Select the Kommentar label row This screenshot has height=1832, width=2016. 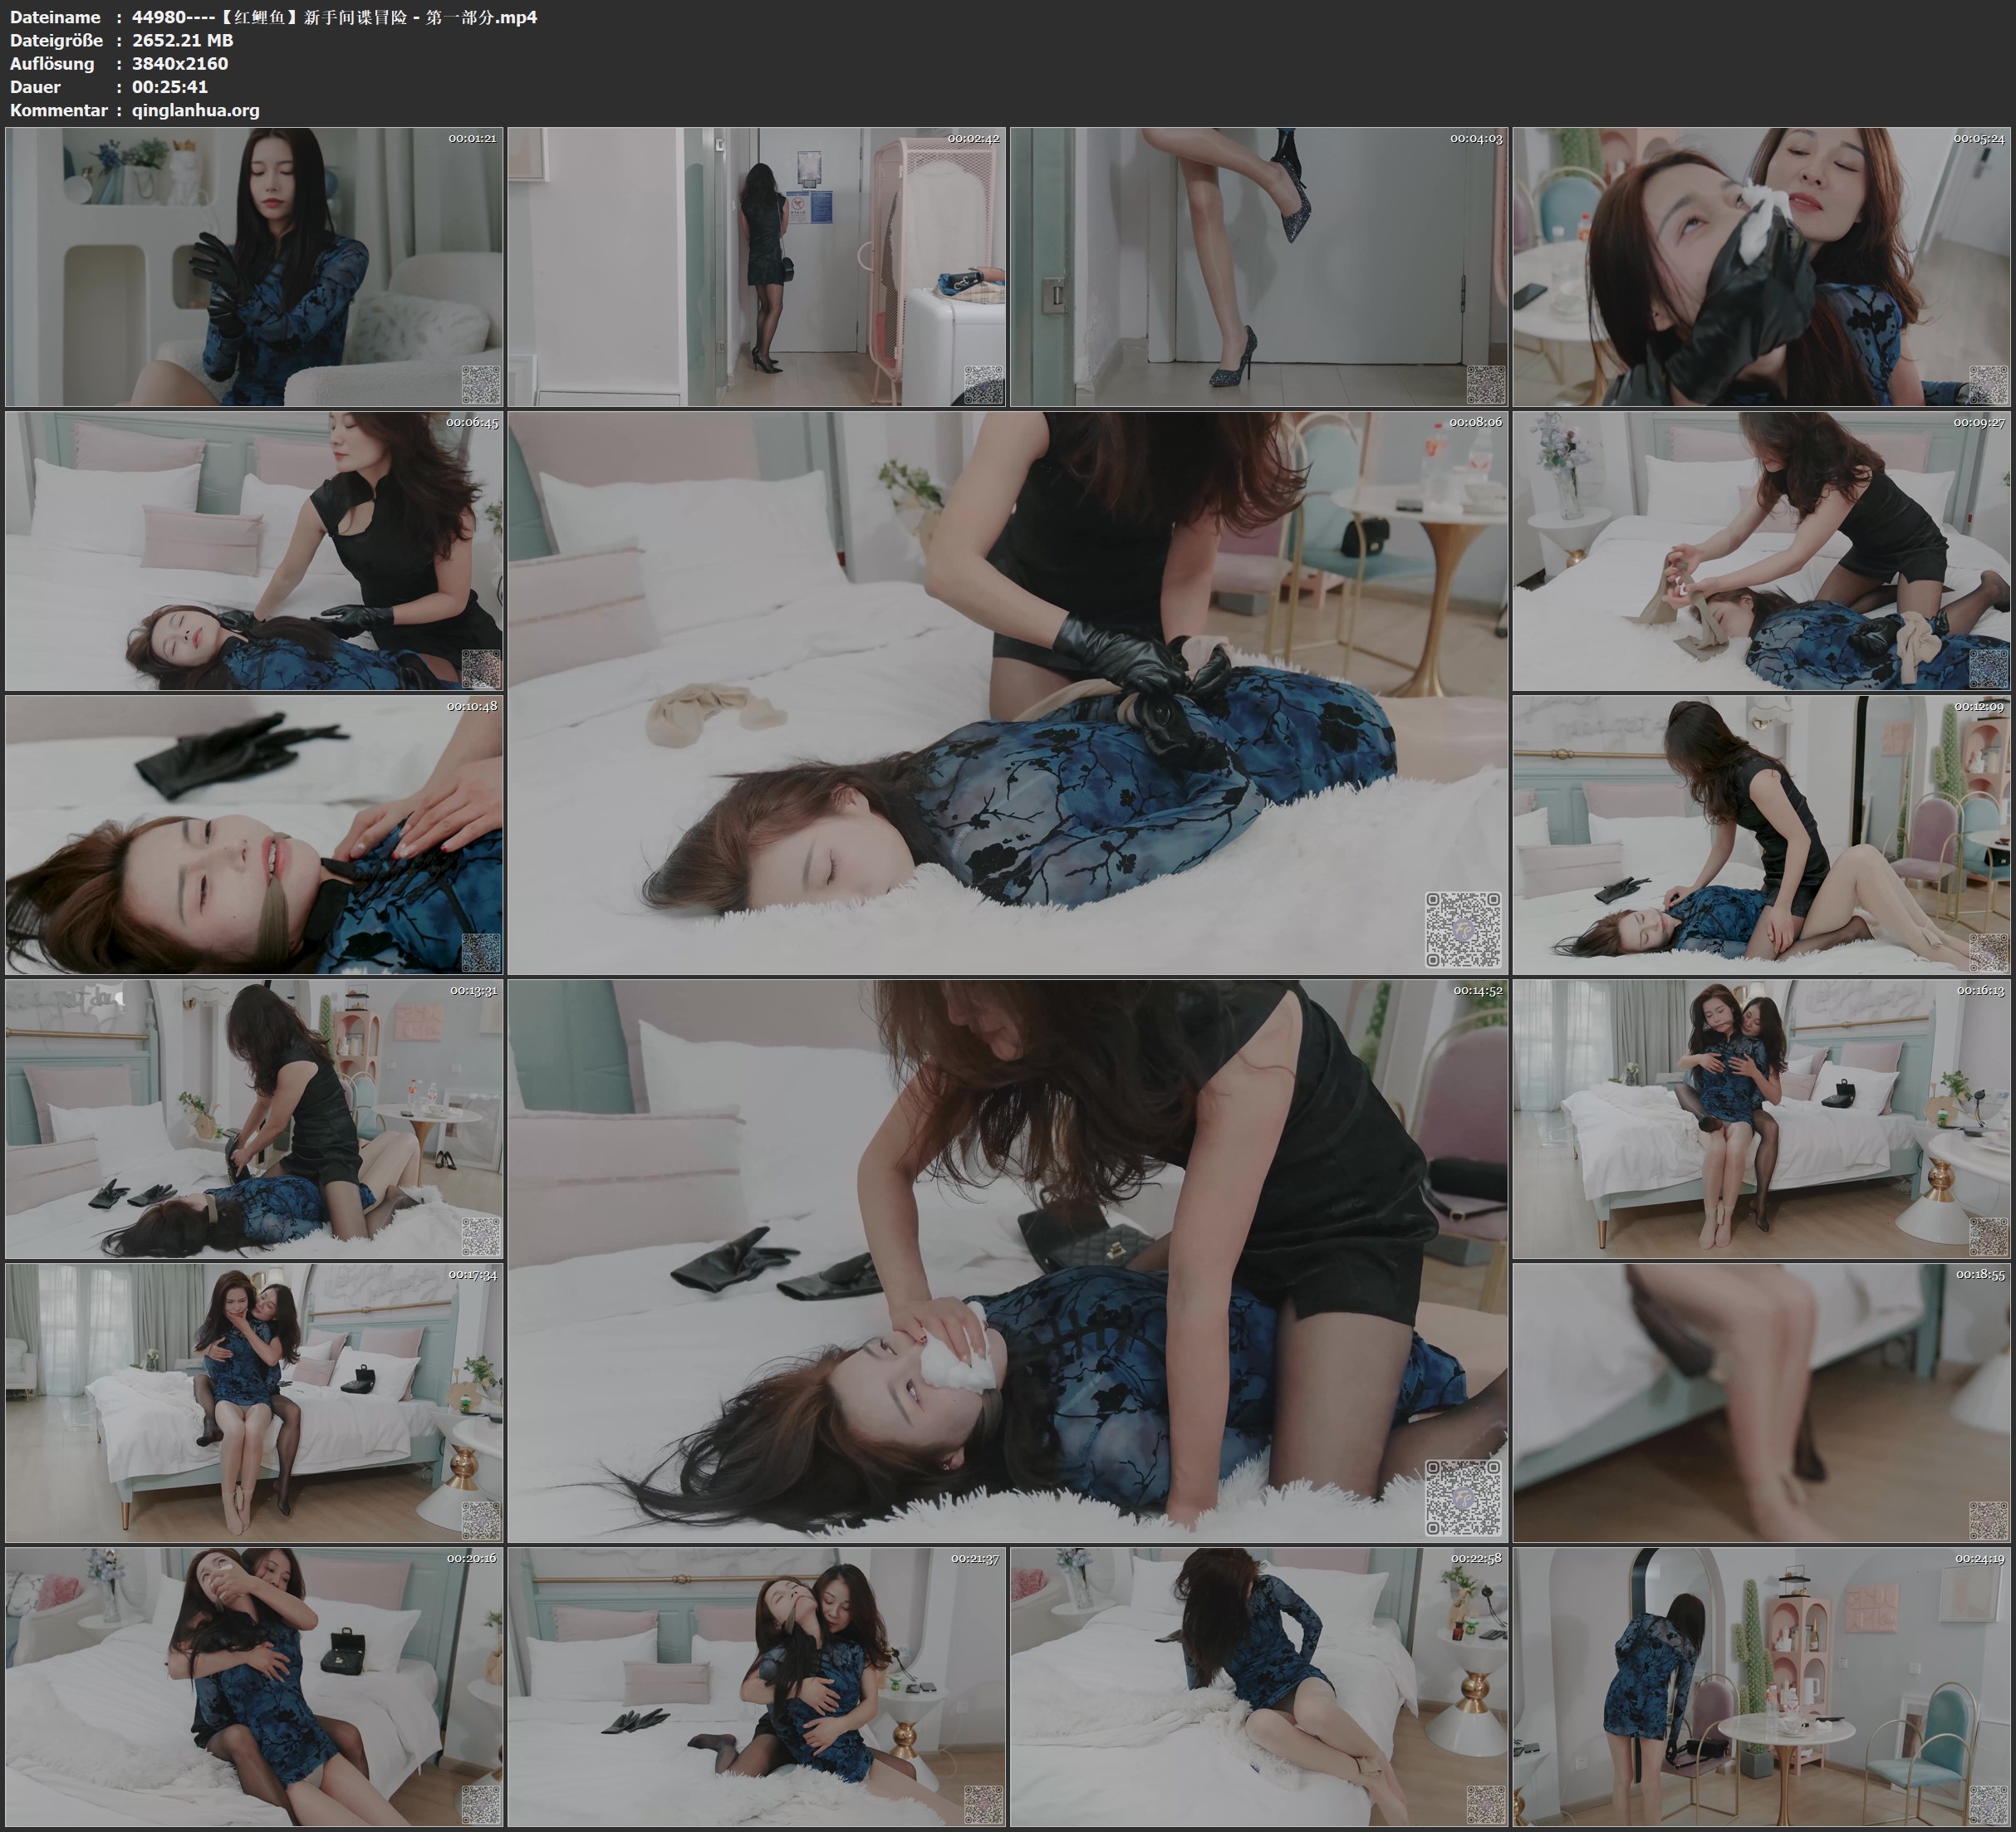click(x=60, y=111)
